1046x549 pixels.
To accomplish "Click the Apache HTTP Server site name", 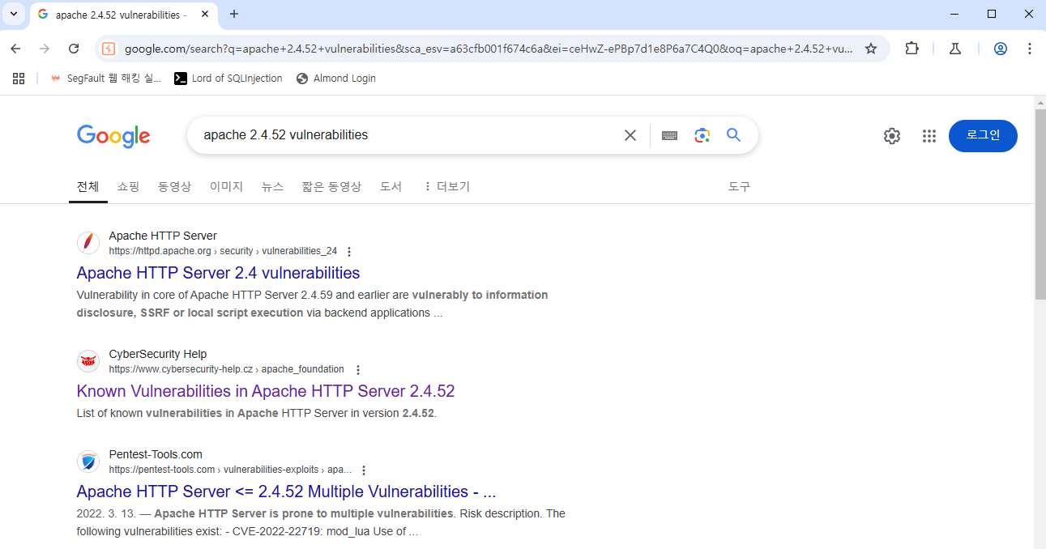I will coord(163,236).
